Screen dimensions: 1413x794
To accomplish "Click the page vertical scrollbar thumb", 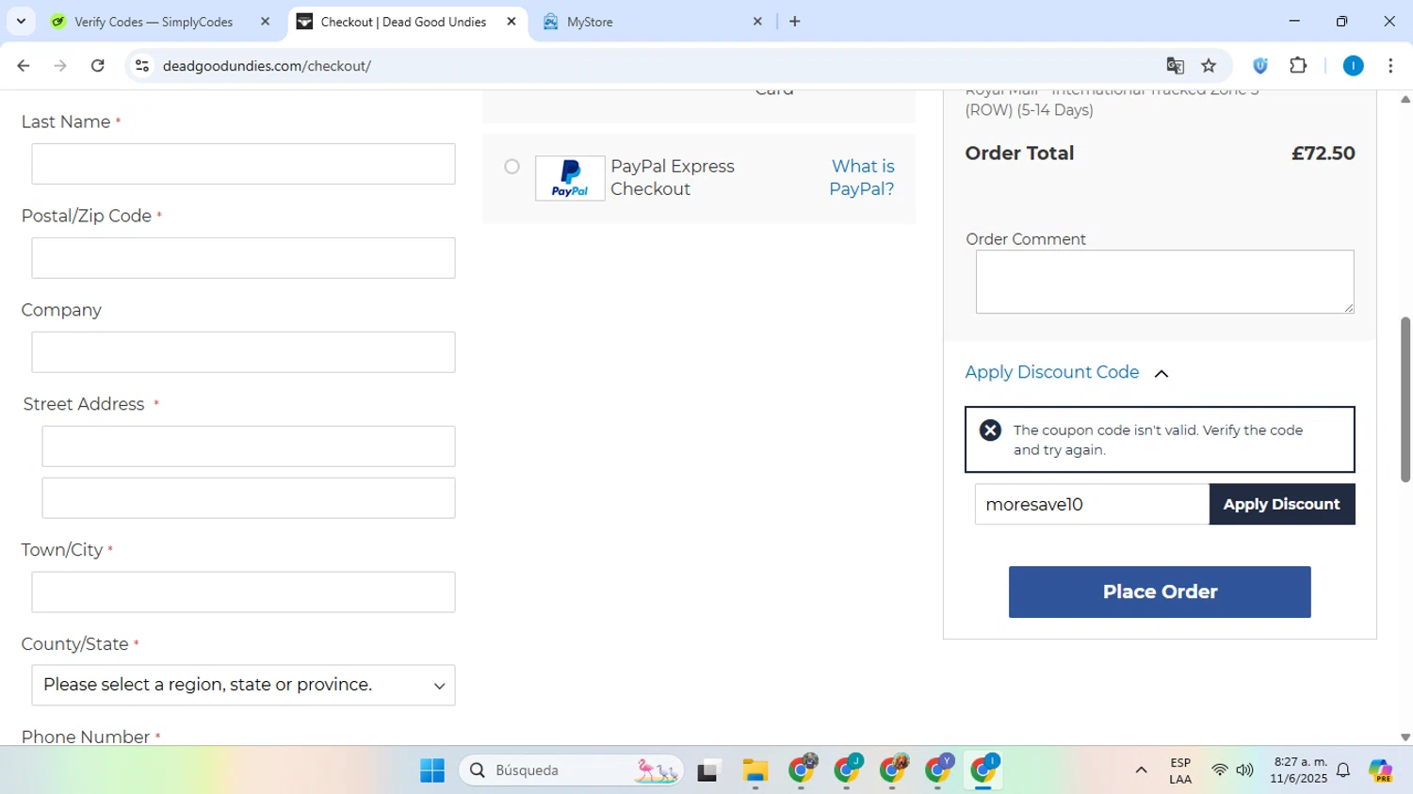I will 1405,400.
